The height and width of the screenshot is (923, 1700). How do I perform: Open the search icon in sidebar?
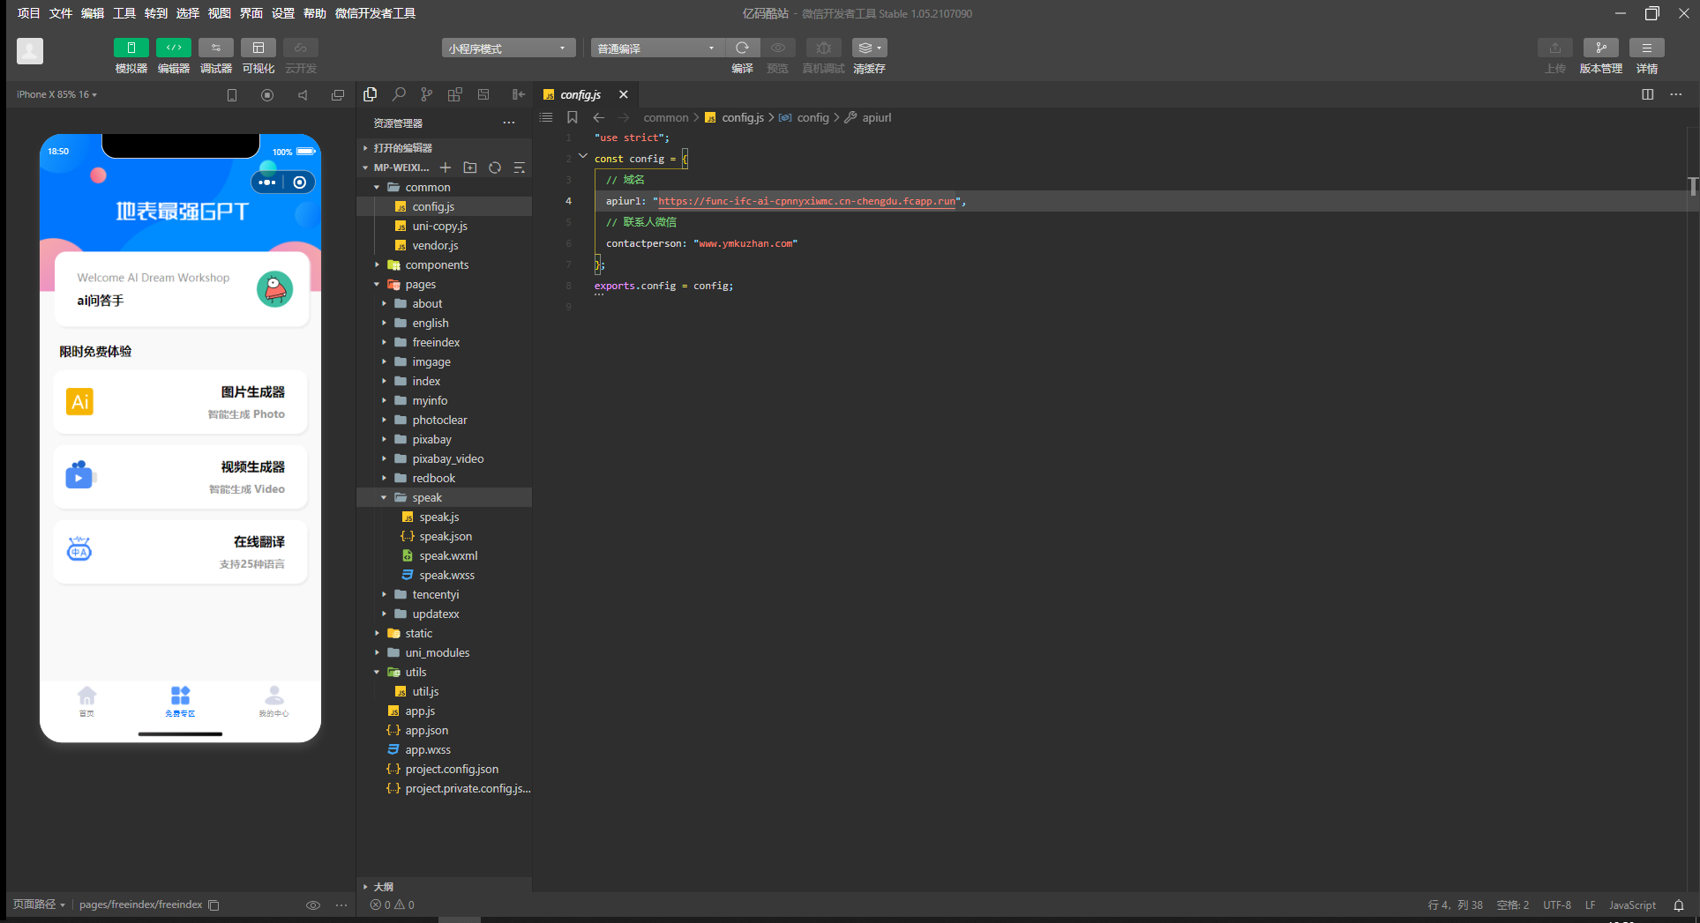pos(399,94)
